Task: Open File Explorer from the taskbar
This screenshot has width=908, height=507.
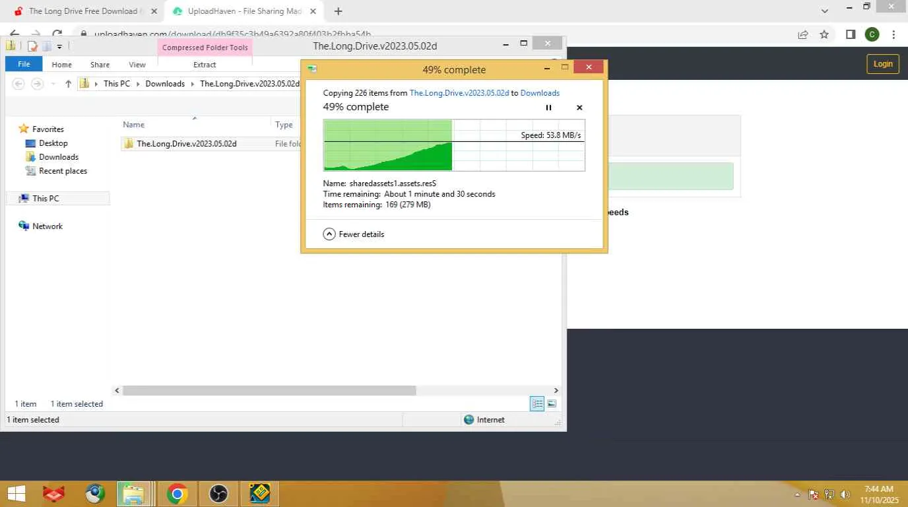Action: coord(135,494)
